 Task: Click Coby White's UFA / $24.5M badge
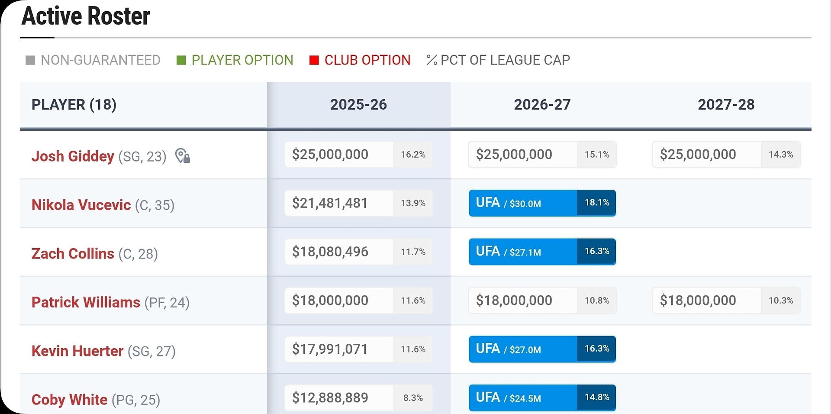(542, 398)
